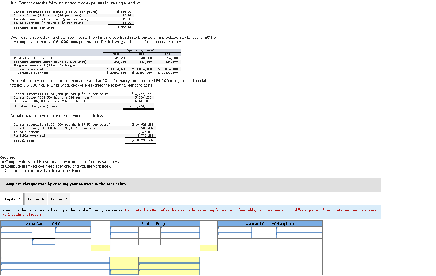Select first-row left cell under Actual Variable OH Cost
Viewport: 436px width, 276px height.
(16, 230)
